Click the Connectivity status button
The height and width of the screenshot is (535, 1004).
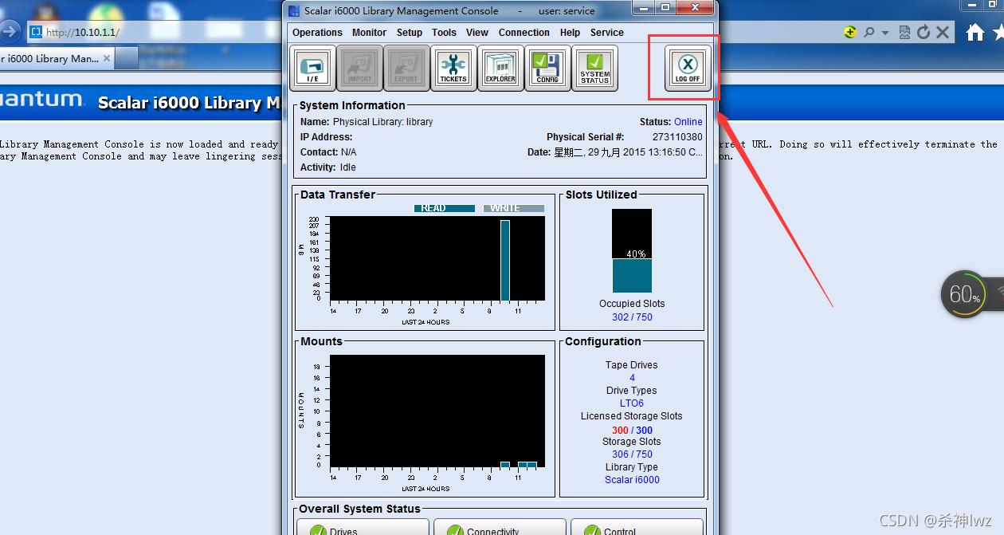pos(500,528)
